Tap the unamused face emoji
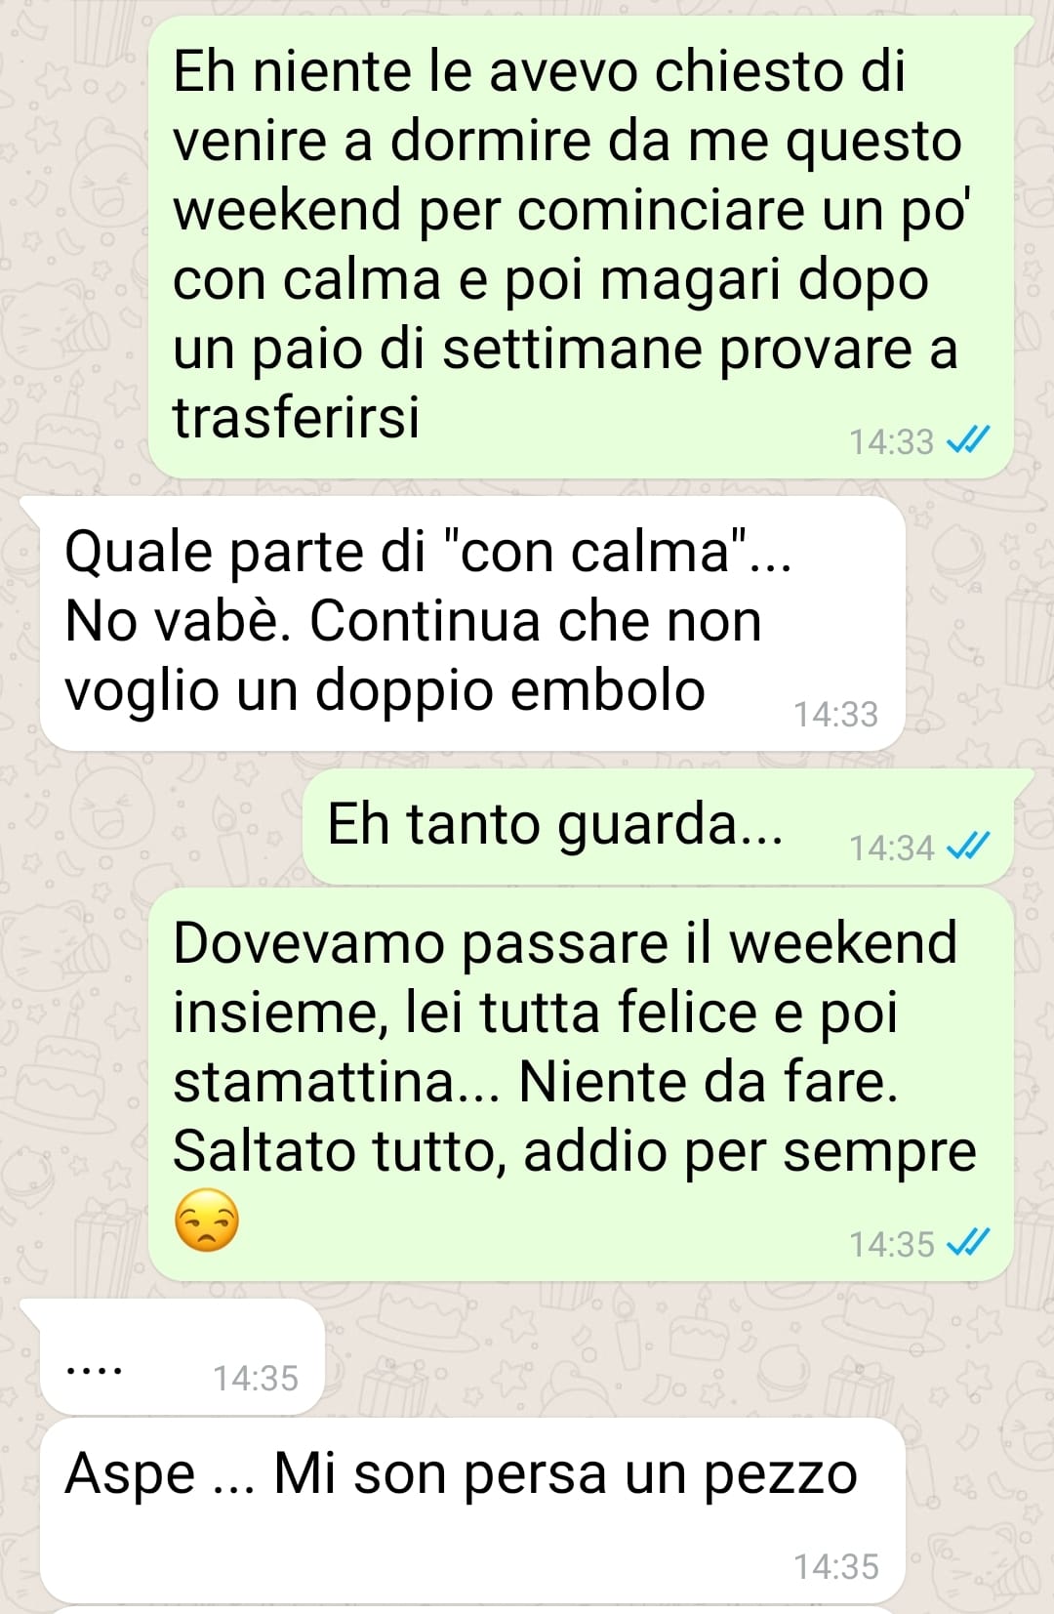 [206, 1221]
